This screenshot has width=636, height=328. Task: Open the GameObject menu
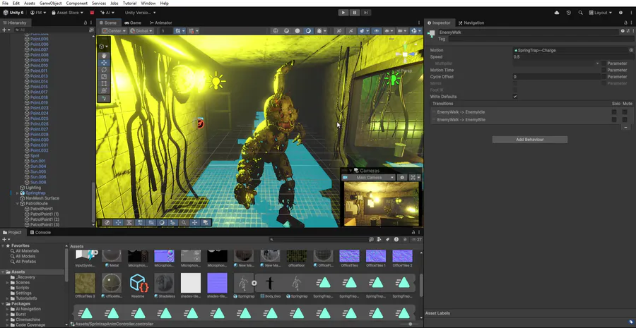[50, 4]
